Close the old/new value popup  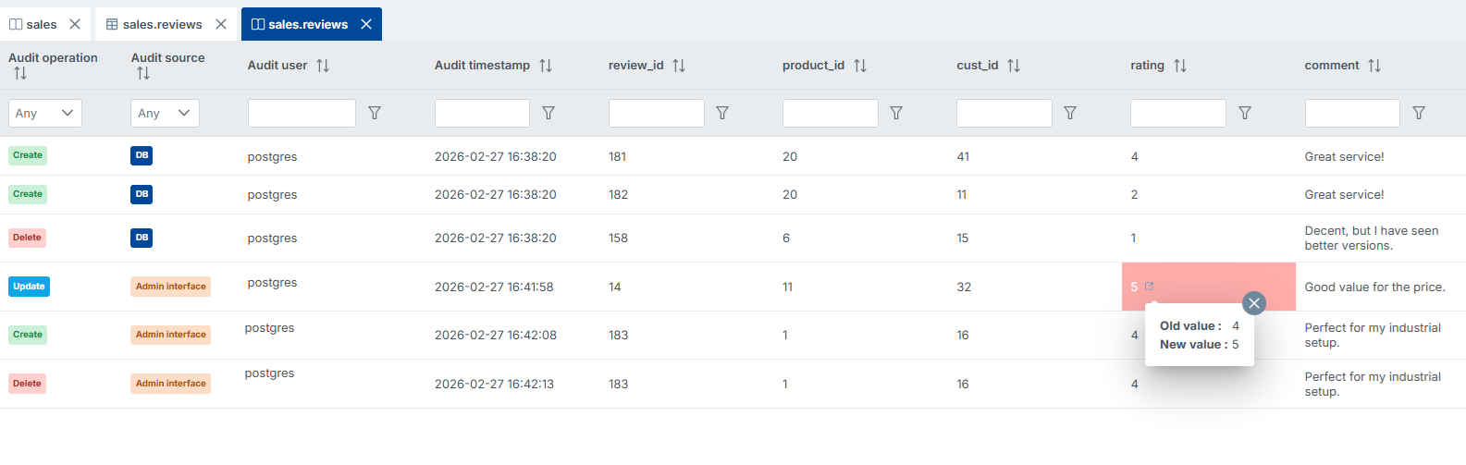click(x=1254, y=303)
